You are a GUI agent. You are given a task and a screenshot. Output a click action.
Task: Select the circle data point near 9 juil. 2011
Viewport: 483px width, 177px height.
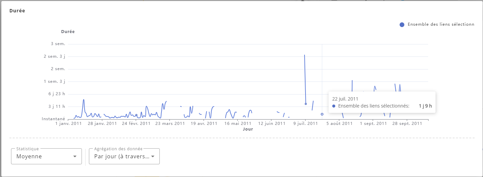pyautogui.click(x=306, y=104)
